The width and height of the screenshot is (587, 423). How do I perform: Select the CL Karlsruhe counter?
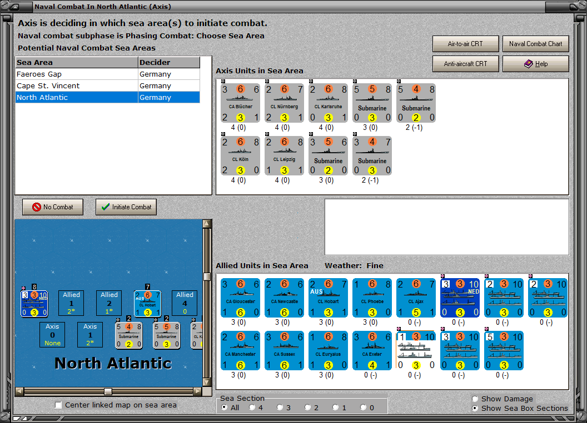coord(328,103)
